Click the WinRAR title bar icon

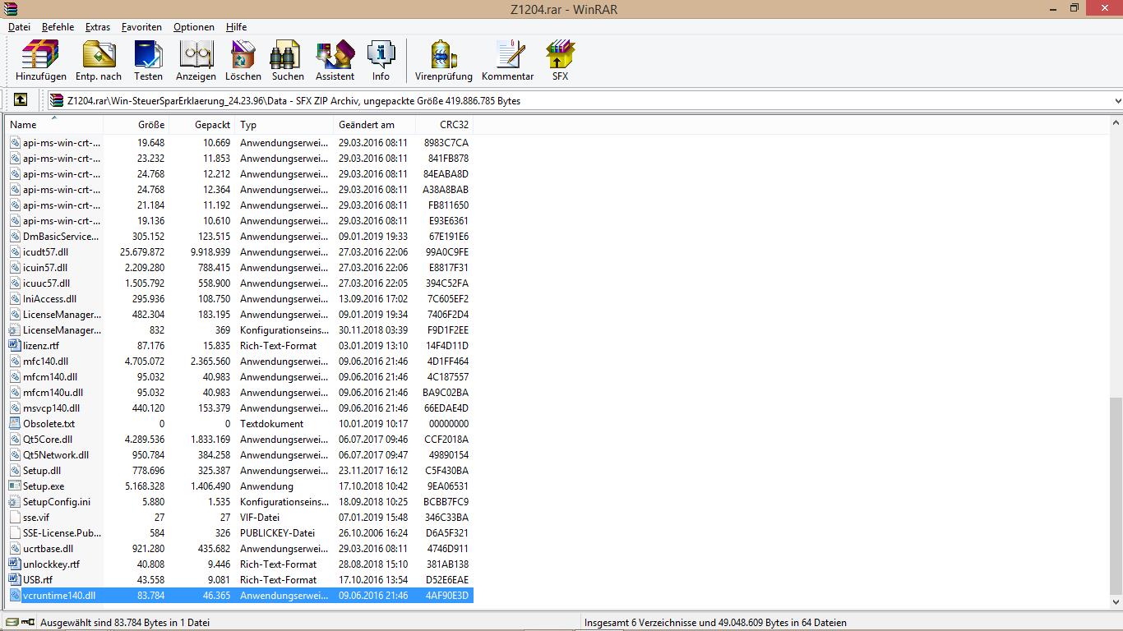[10, 8]
